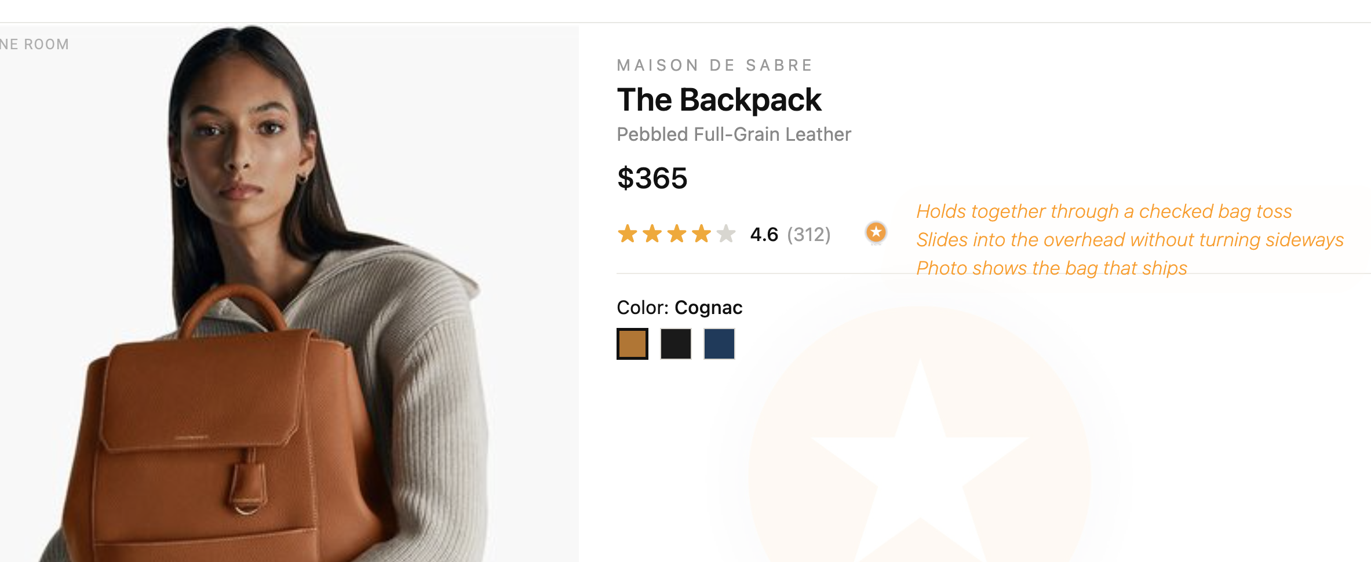Screen dimensions: 1371x562
Task: Select the Cognac color swatch
Action: point(632,344)
